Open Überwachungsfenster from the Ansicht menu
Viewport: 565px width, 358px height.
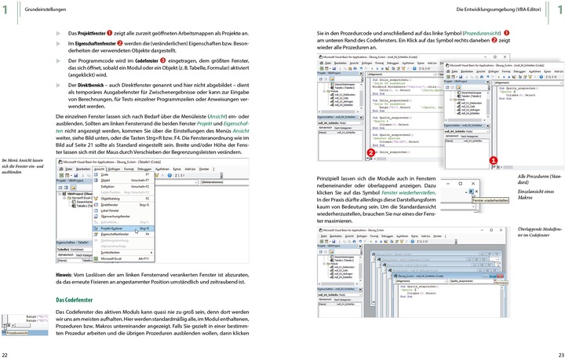point(124,217)
